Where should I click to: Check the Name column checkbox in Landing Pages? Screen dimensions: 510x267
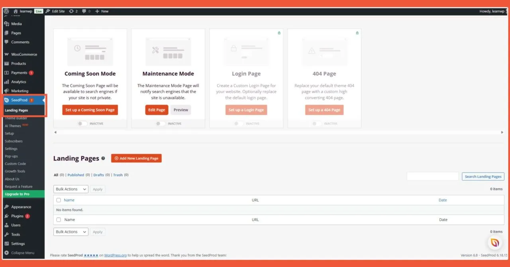[x=58, y=200]
